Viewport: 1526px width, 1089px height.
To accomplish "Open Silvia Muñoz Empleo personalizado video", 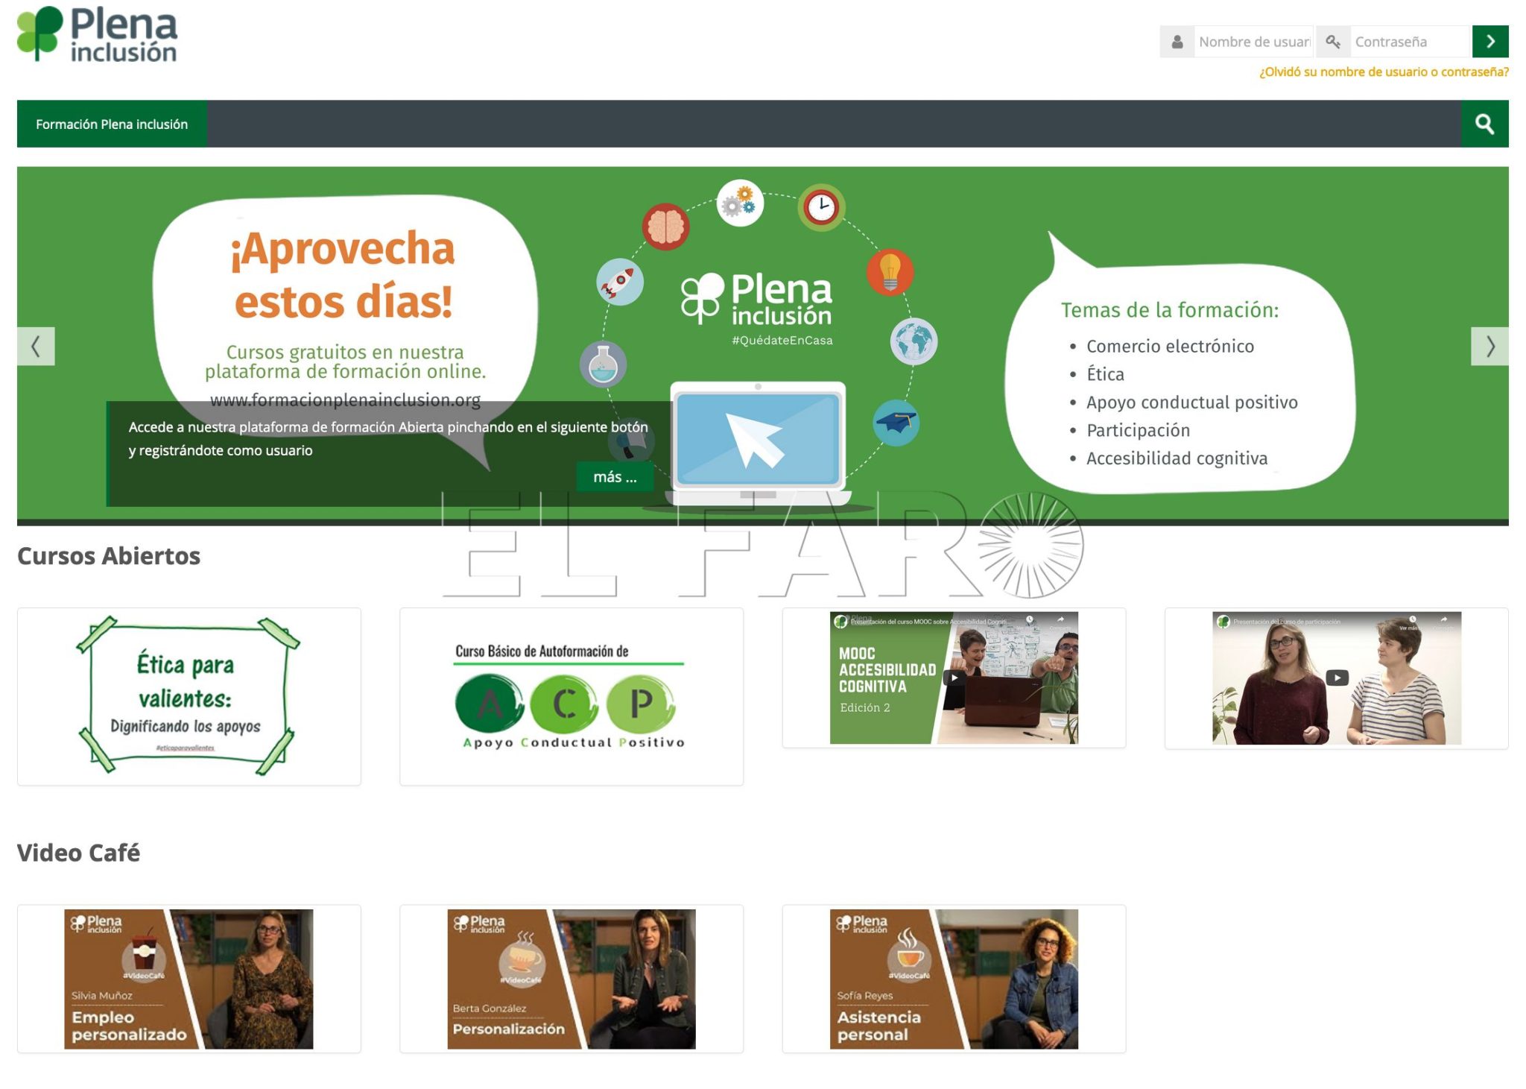I will coord(189,979).
